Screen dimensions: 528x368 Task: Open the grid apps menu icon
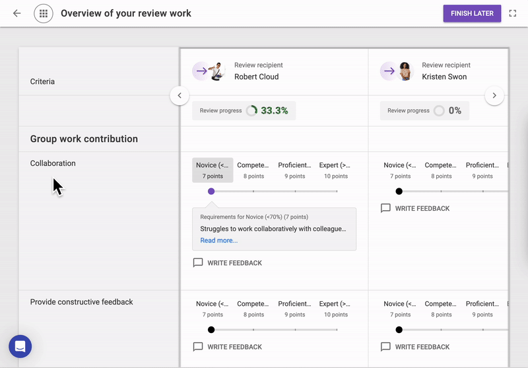tap(44, 13)
